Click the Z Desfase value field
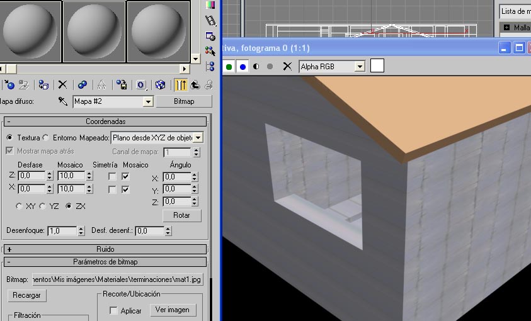Screen dimensions: 531x321 32,176
